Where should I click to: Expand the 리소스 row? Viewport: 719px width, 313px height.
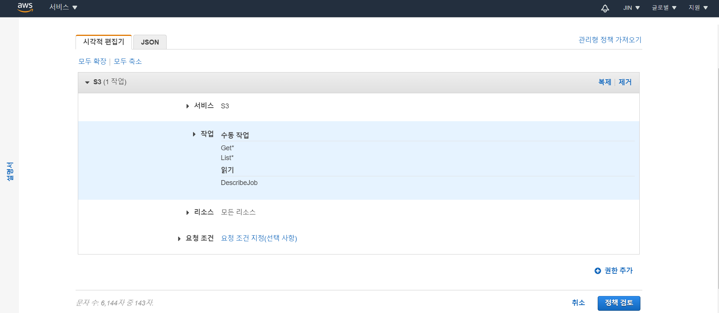187,213
